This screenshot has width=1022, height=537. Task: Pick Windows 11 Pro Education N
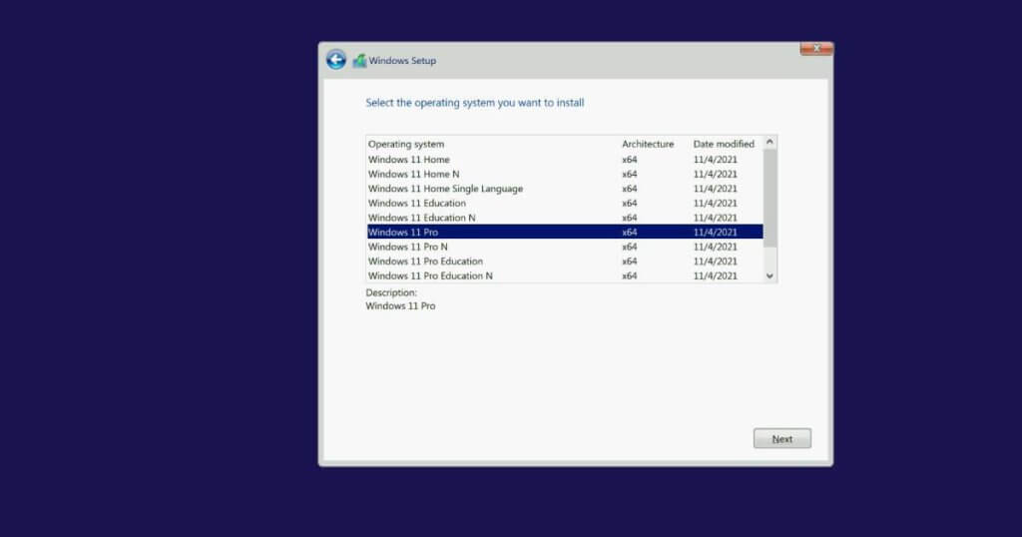(x=430, y=275)
